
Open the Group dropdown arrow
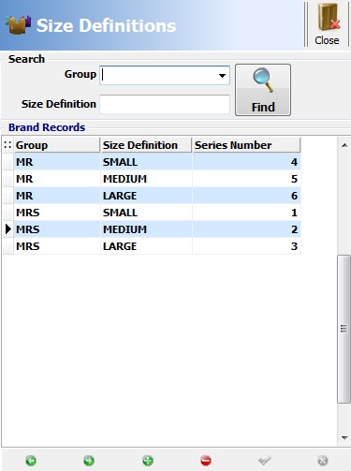[222, 76]
